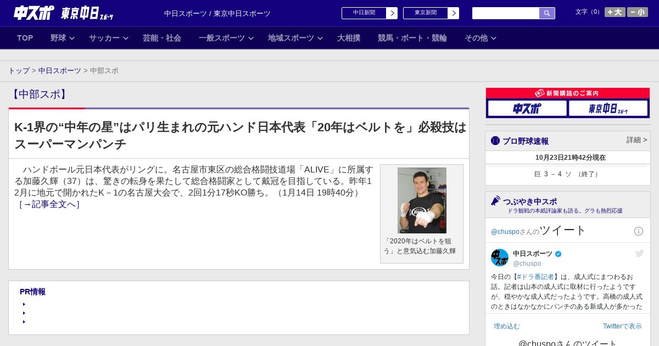Open 中日新聞 link button
Image resolution: width=659 pixels, height=346 pixels.
click(x=364, y=13)
